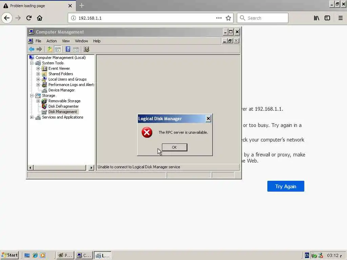Select the Problem loading page browser tab
This screenshot has height=260, width=347.
tap(38, 6)
